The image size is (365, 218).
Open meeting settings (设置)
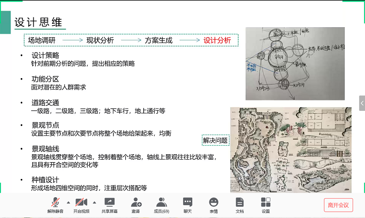(266, 204)
